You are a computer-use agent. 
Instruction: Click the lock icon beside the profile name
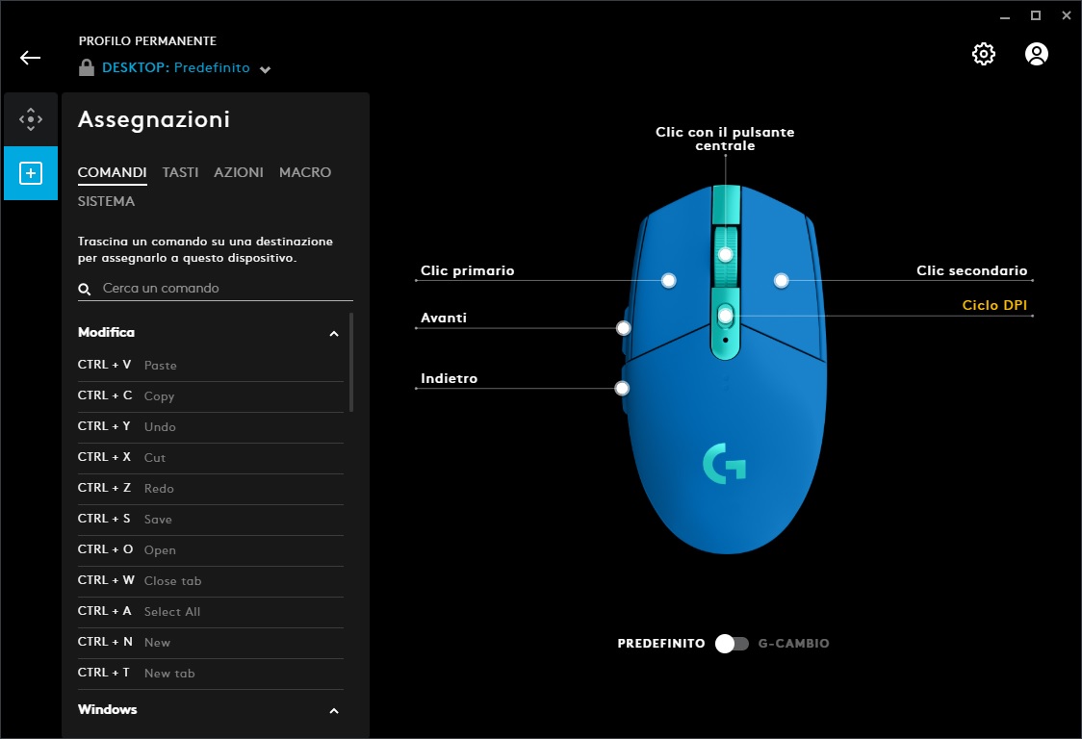(87, 67)
